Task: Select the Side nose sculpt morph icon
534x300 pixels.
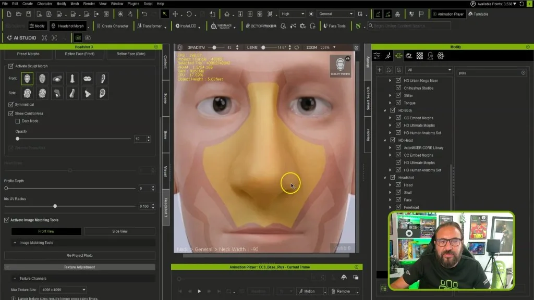Action: pyautogui.click(x=72, y=93)
